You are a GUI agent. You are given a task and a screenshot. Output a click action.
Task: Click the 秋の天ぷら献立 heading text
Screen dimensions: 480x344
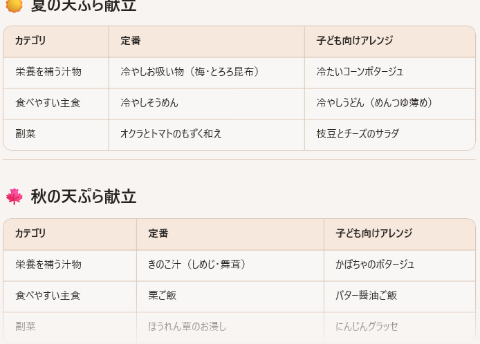coord(83,196)
